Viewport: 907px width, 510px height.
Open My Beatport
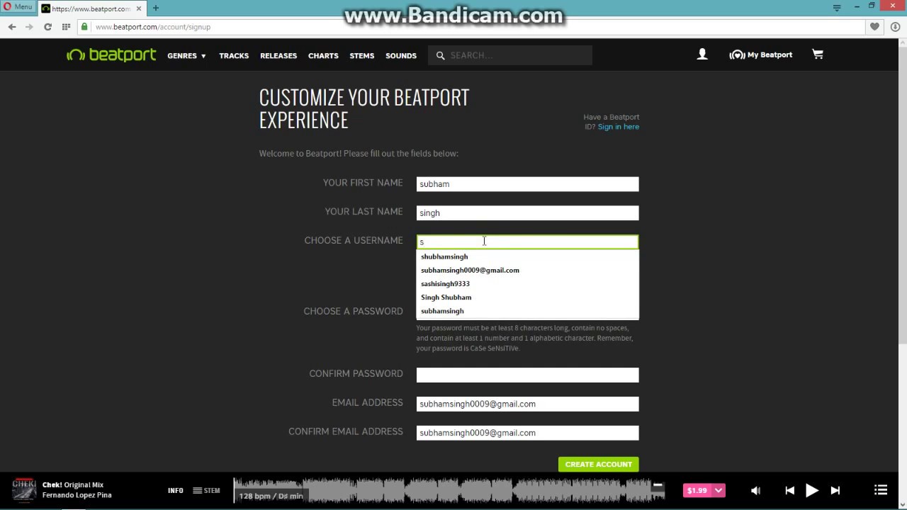pyautogui.click(x=761, y=55)
